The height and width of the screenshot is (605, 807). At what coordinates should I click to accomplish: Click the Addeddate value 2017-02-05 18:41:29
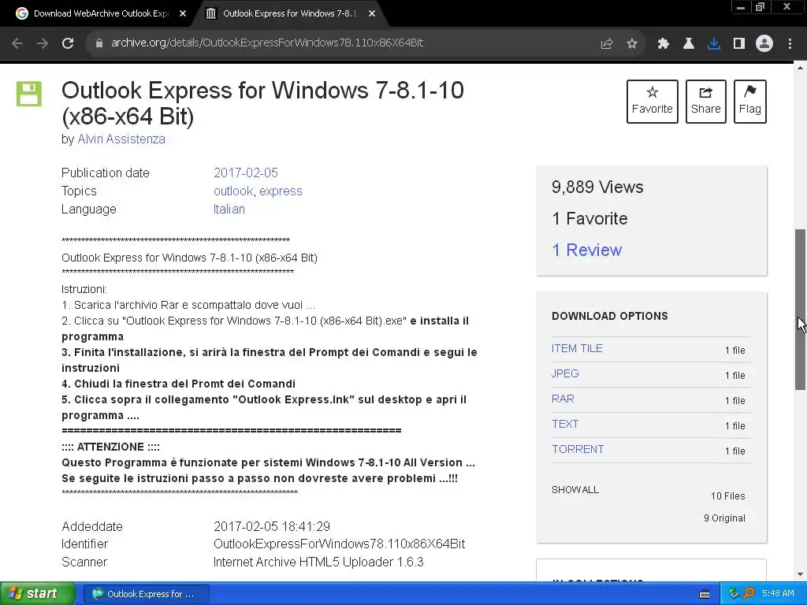tap(272, 526)
